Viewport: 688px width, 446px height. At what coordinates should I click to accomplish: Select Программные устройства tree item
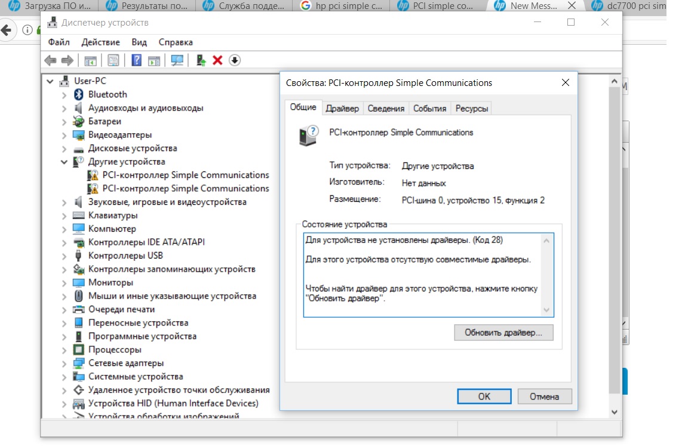pos(142,336)
